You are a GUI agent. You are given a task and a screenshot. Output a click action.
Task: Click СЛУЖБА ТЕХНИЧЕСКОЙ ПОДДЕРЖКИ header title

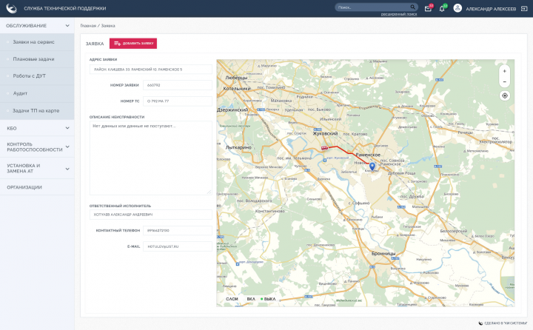[65, 8]
